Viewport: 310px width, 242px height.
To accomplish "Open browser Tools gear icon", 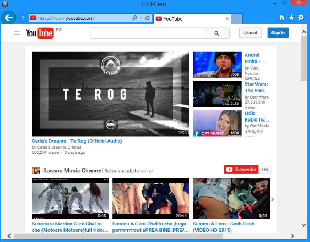I will (301, 18).
